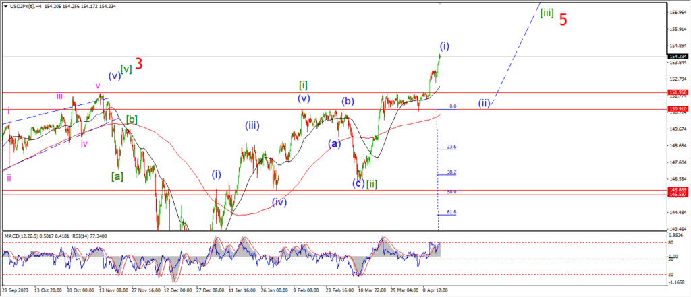Click the USDJPY H4 chart title
The height and width of the screenshot is (297, 691).
pos(22,4)
